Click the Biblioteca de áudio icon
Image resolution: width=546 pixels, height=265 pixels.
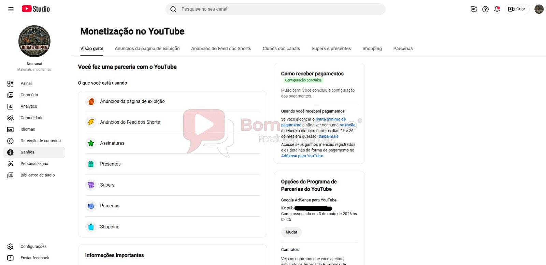pos(11,175)
